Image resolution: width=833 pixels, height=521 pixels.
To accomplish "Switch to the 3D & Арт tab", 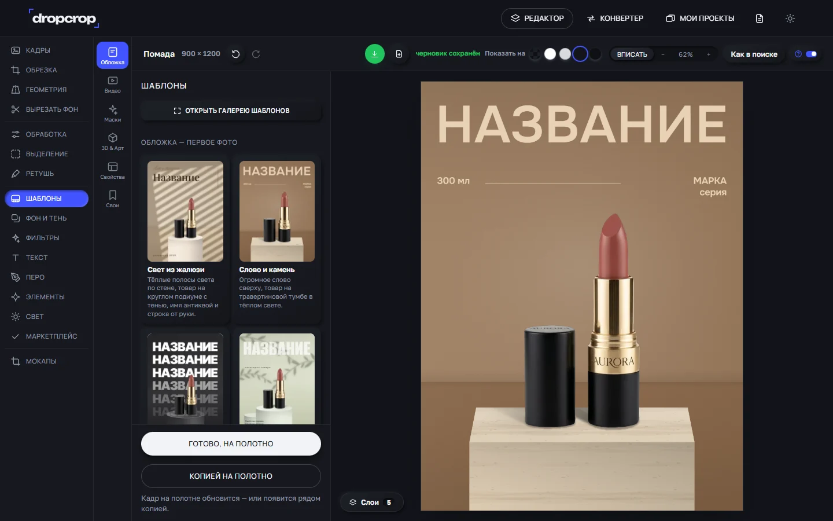I will tap(113, 142).
